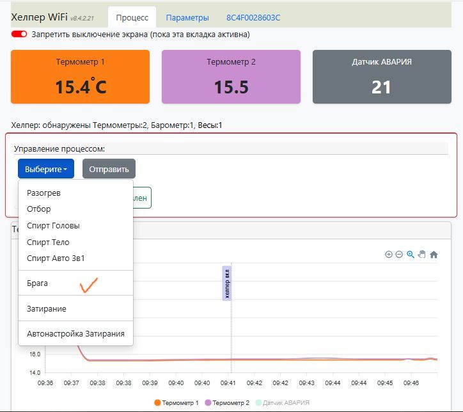This screenshot has width=463, height=412.
Task: Select Разогрев from the process menu
Action: point(75,193)
